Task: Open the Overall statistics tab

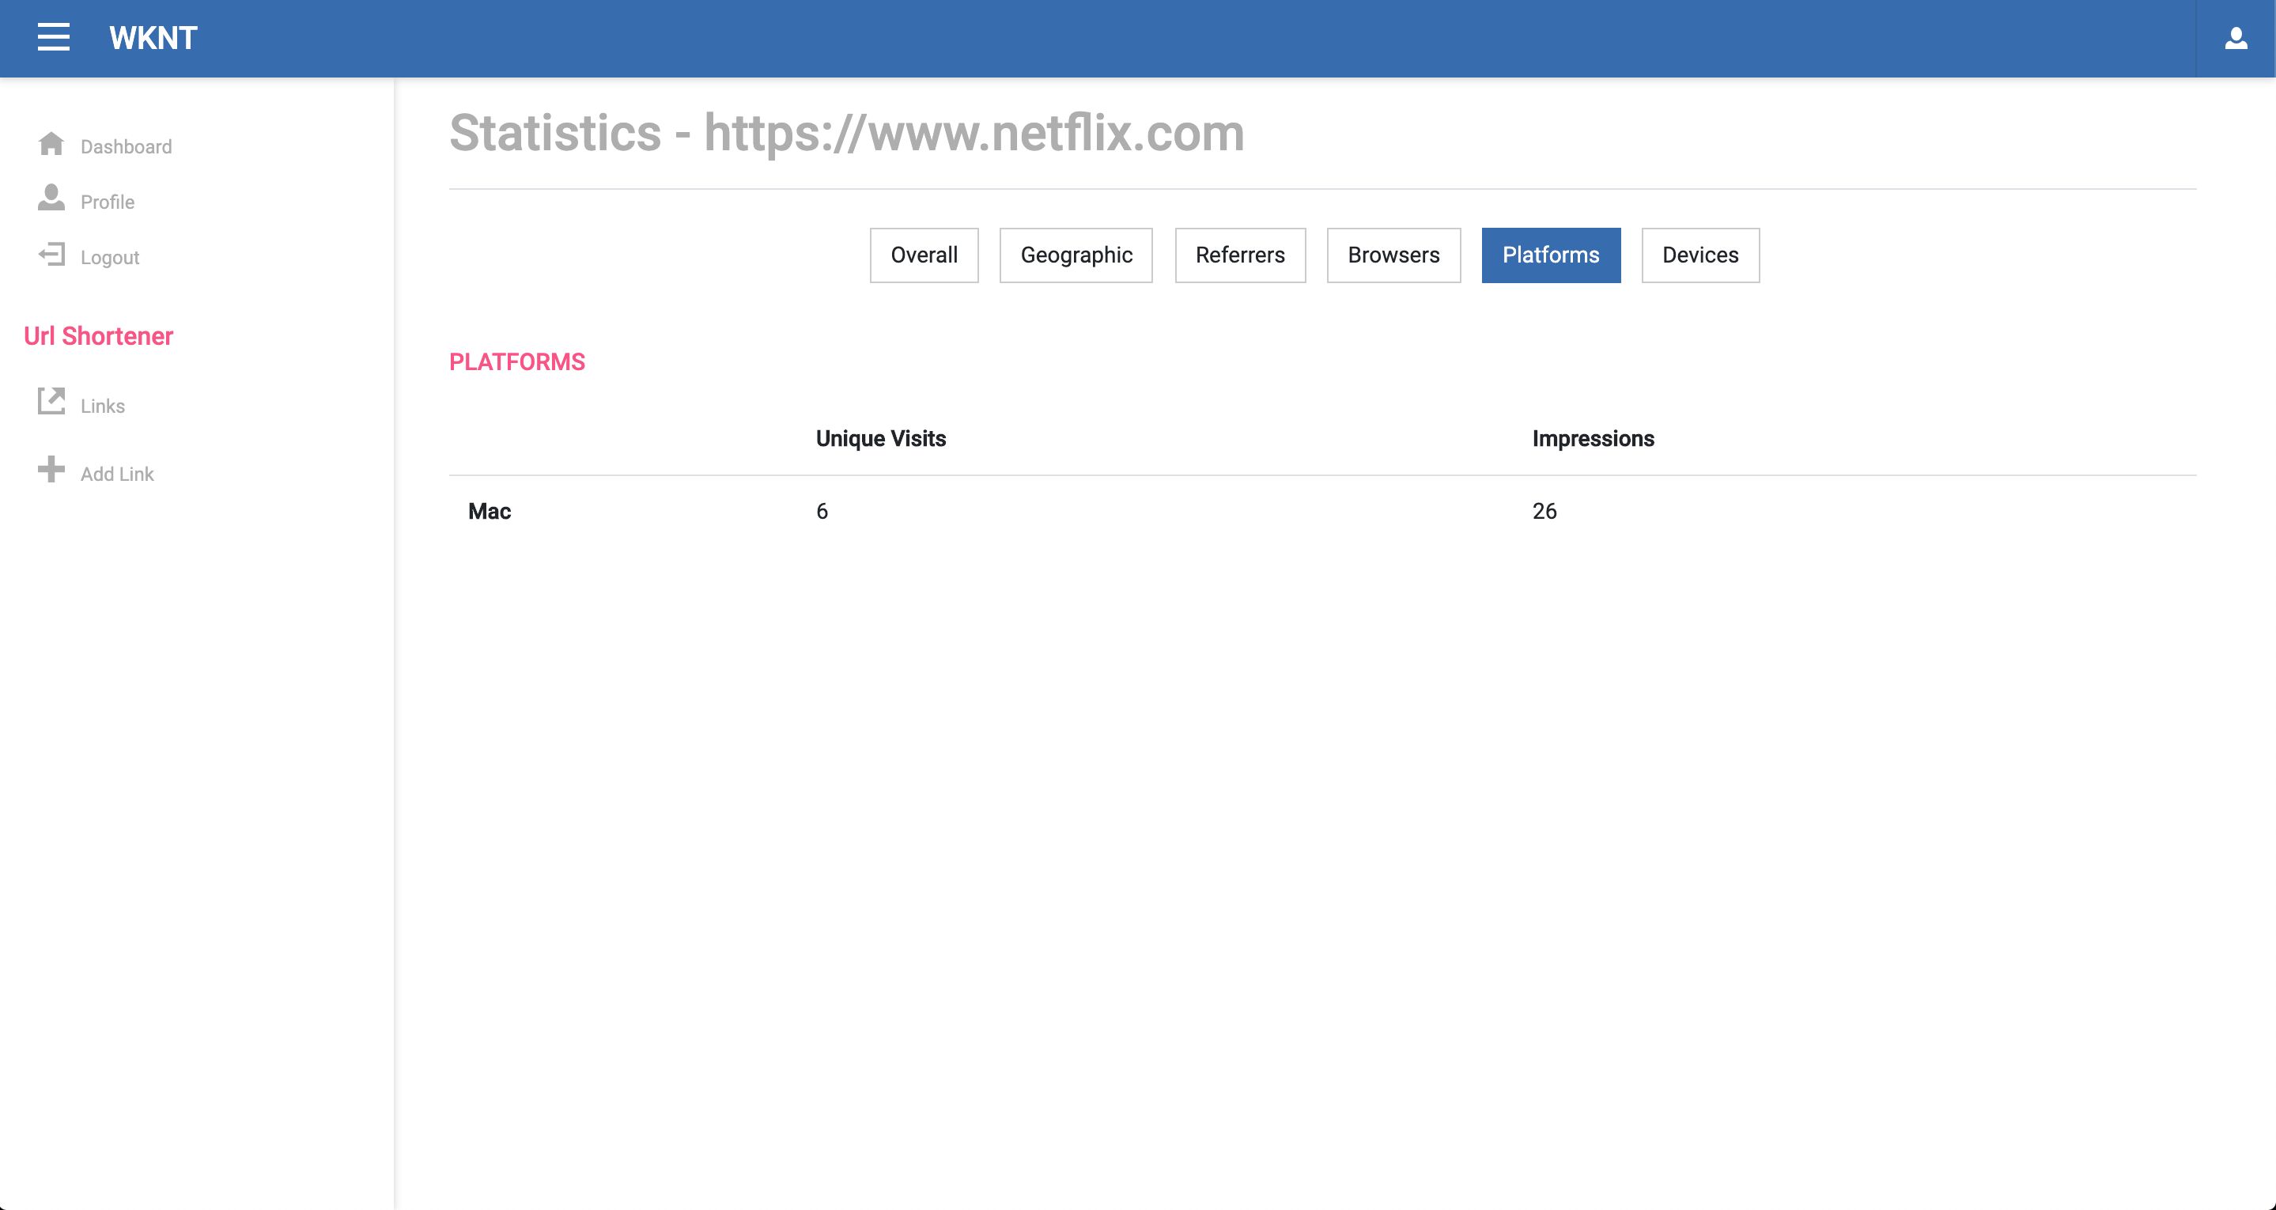Action: coord(924,255)
